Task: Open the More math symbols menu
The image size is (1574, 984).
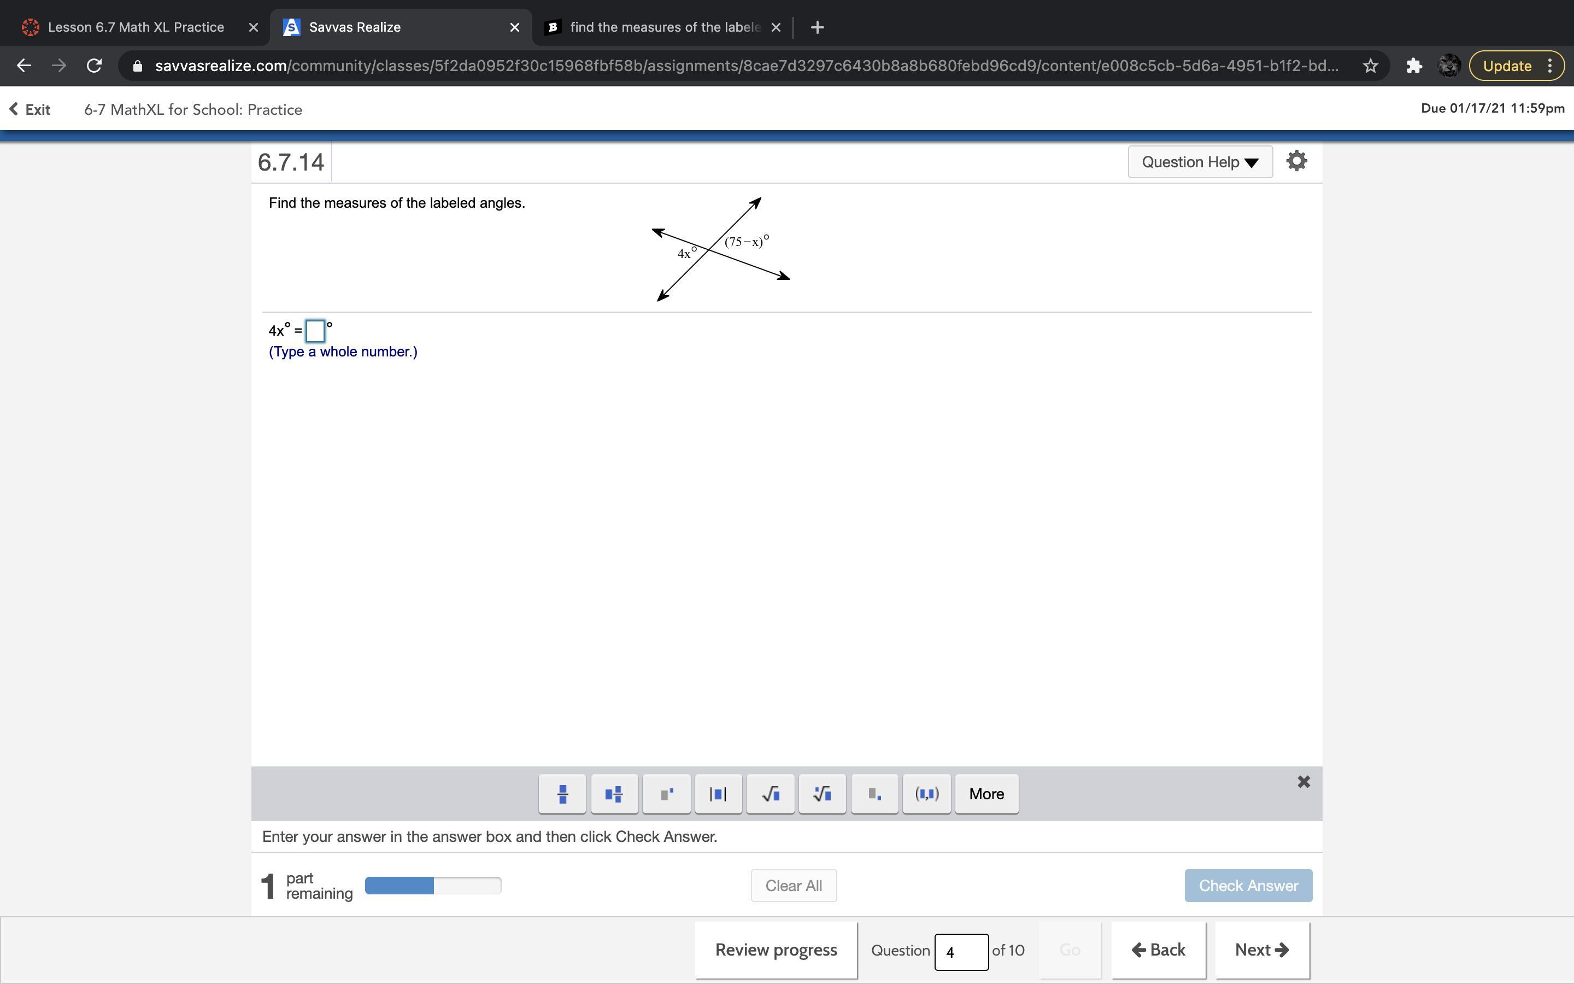Action: (x=986, y=793)
